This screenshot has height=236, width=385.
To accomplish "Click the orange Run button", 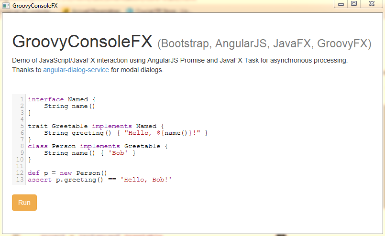I will (x=24, y=203).
